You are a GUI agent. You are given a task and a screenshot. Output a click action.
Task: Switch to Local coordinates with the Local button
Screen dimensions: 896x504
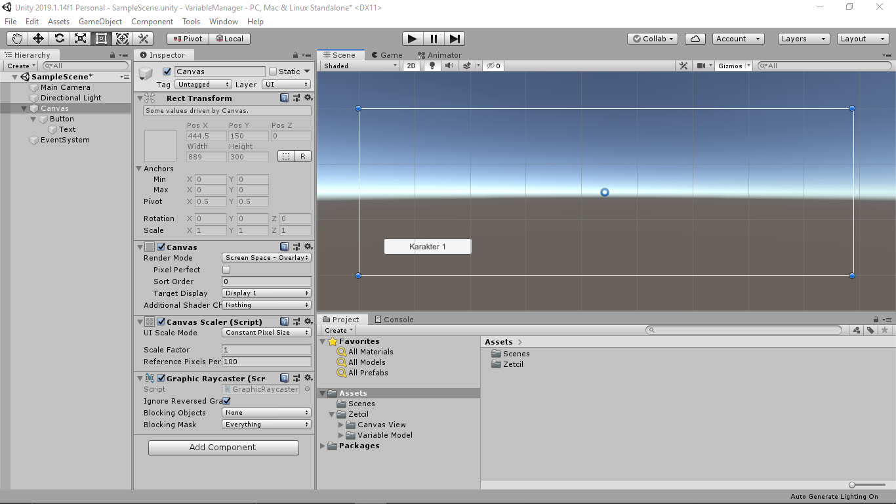(x=230, y=38)
